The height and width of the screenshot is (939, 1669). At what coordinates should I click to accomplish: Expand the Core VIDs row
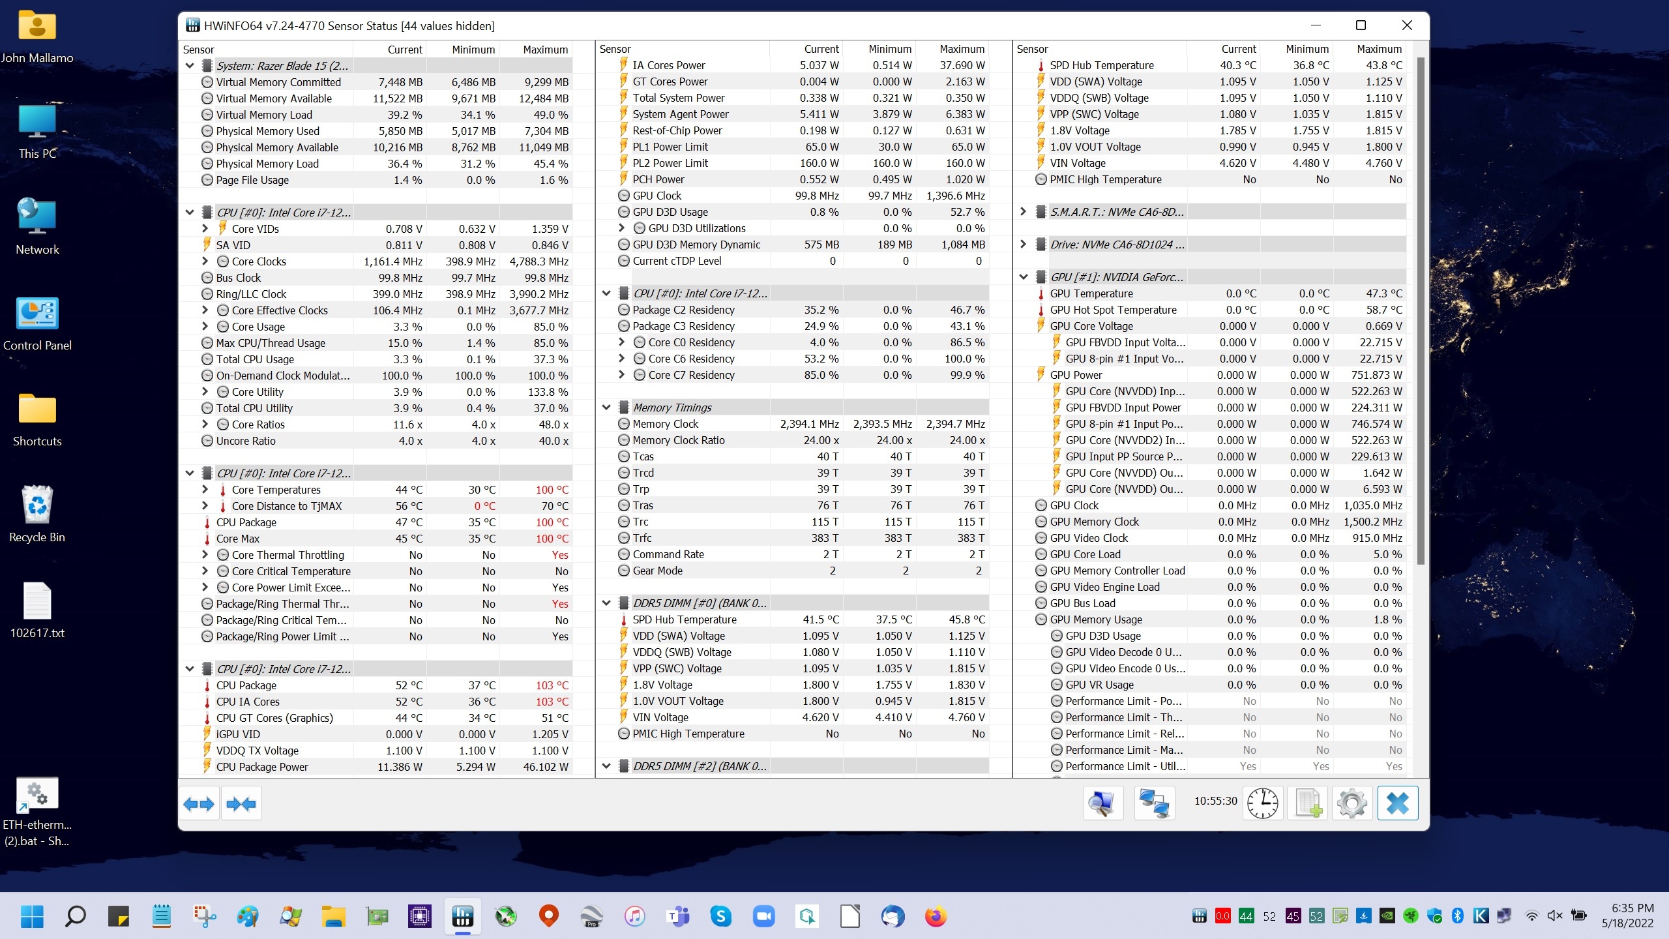pyautogui.click(x=205, y=229)
